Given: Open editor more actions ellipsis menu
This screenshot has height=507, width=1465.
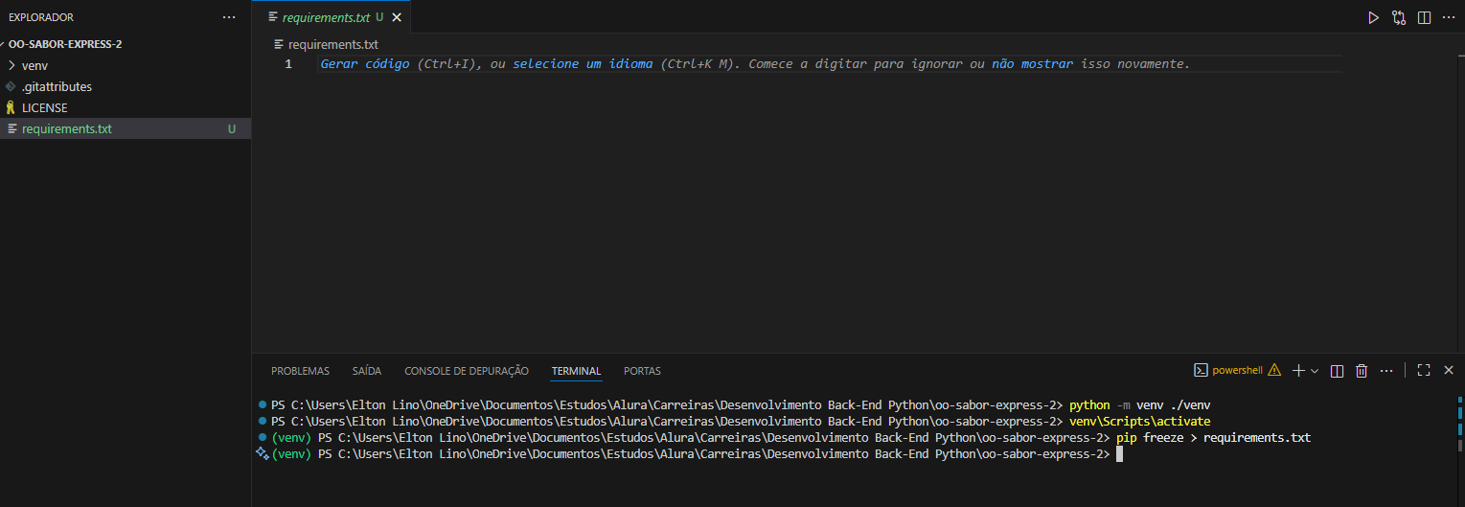Looking at the screenshot, I should pos(1448,17).
